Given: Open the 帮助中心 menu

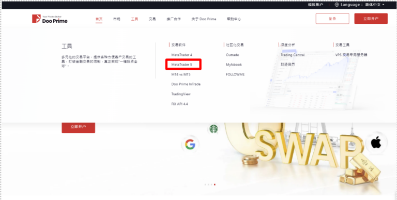Looking at the screenshot, I should (x=234, y=19).
